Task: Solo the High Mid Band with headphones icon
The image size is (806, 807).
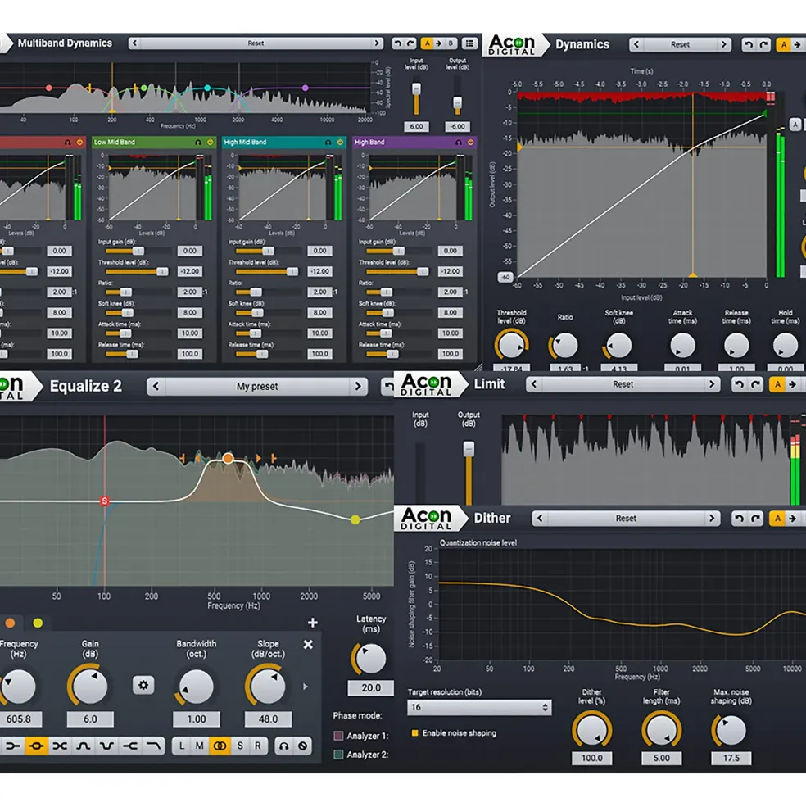Action: pos(328,142)
